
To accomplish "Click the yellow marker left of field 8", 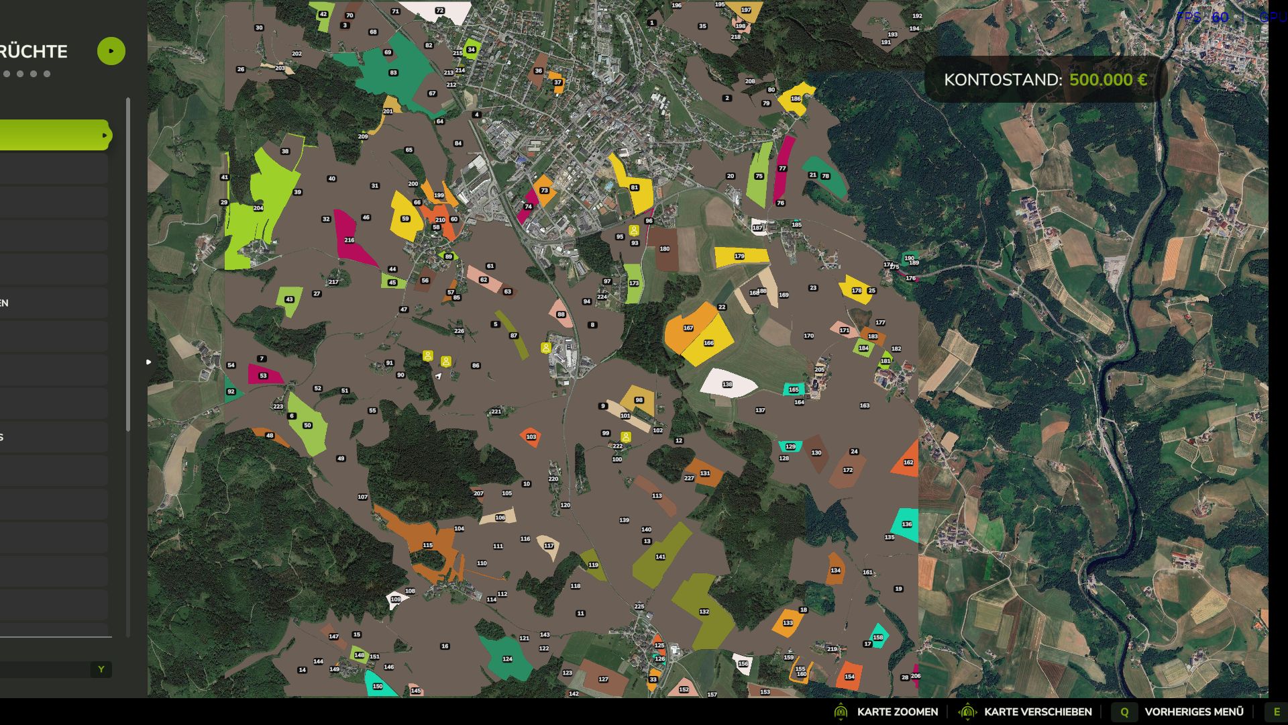I will [x=546, y=348].
